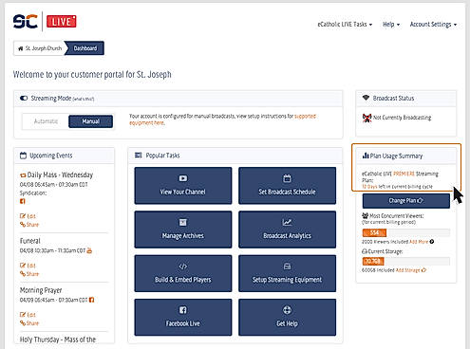Click the Not Currently Broadcasting antenna icon

[x=367, y=118]
